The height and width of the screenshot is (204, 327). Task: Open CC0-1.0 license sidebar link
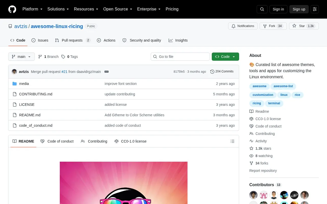(265, 119)
